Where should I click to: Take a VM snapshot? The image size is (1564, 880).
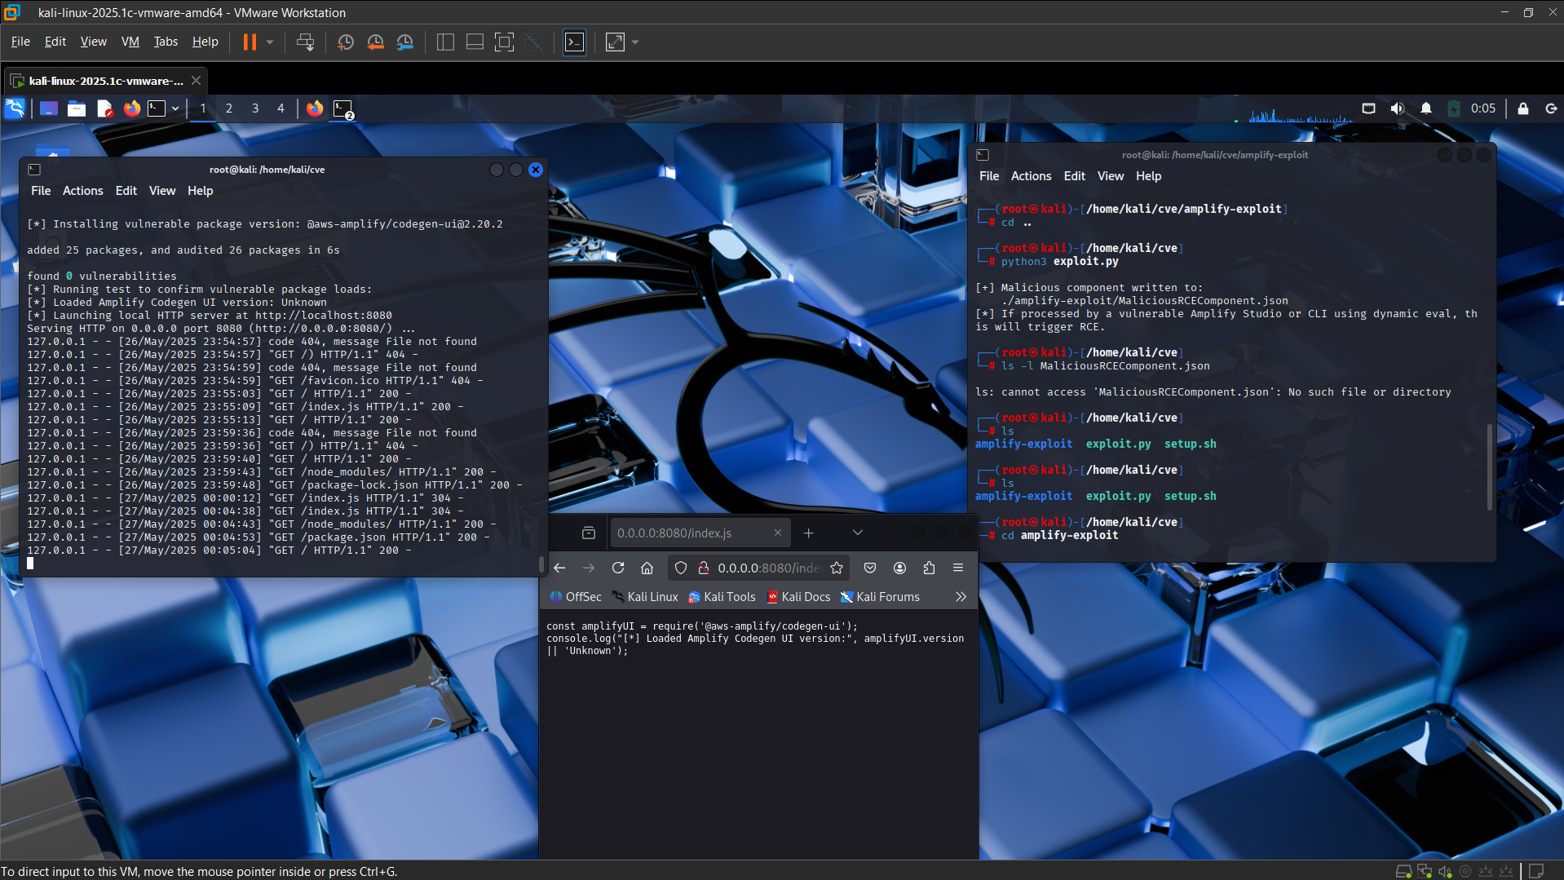[x=346, y=42]
